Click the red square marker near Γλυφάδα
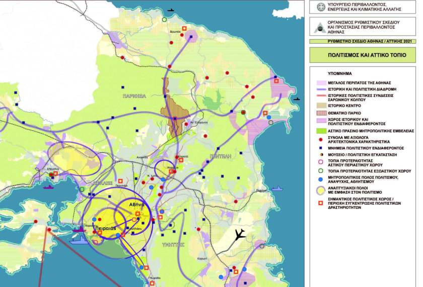 coord(152,283)
